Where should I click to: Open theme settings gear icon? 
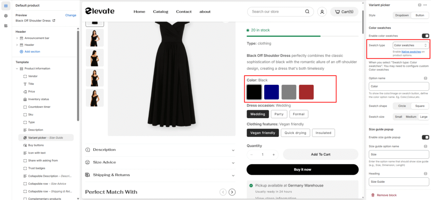(6, 16)
